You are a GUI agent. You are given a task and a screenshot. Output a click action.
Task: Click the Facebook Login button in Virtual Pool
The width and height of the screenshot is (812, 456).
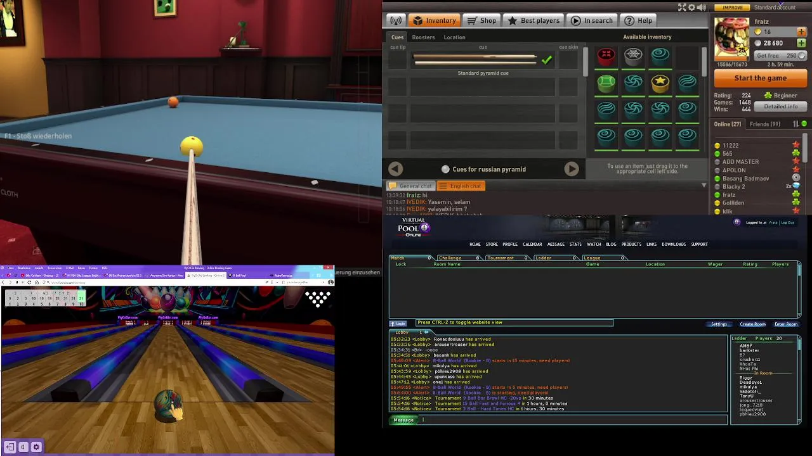click(398, 324)
